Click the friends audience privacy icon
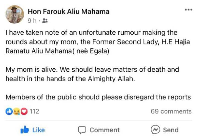The image size is (198, 137). point(45,21)
